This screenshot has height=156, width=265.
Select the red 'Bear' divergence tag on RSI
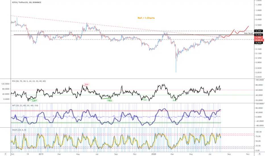pyautogui.click(x=86, y=84)
